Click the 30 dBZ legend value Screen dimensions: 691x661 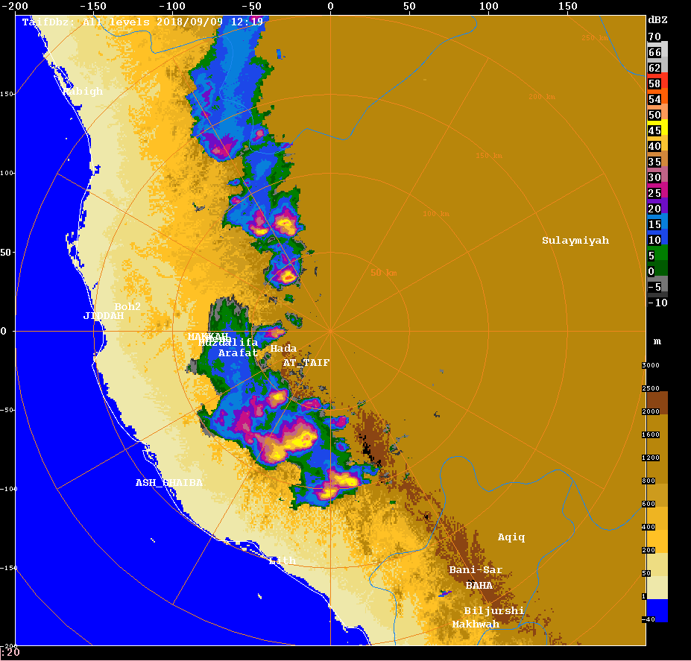[x=654, y=177]
